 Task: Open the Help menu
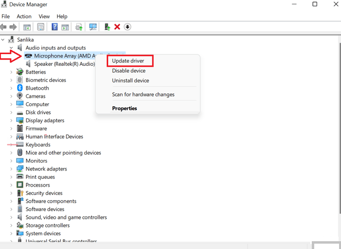(x=62, y=17)
